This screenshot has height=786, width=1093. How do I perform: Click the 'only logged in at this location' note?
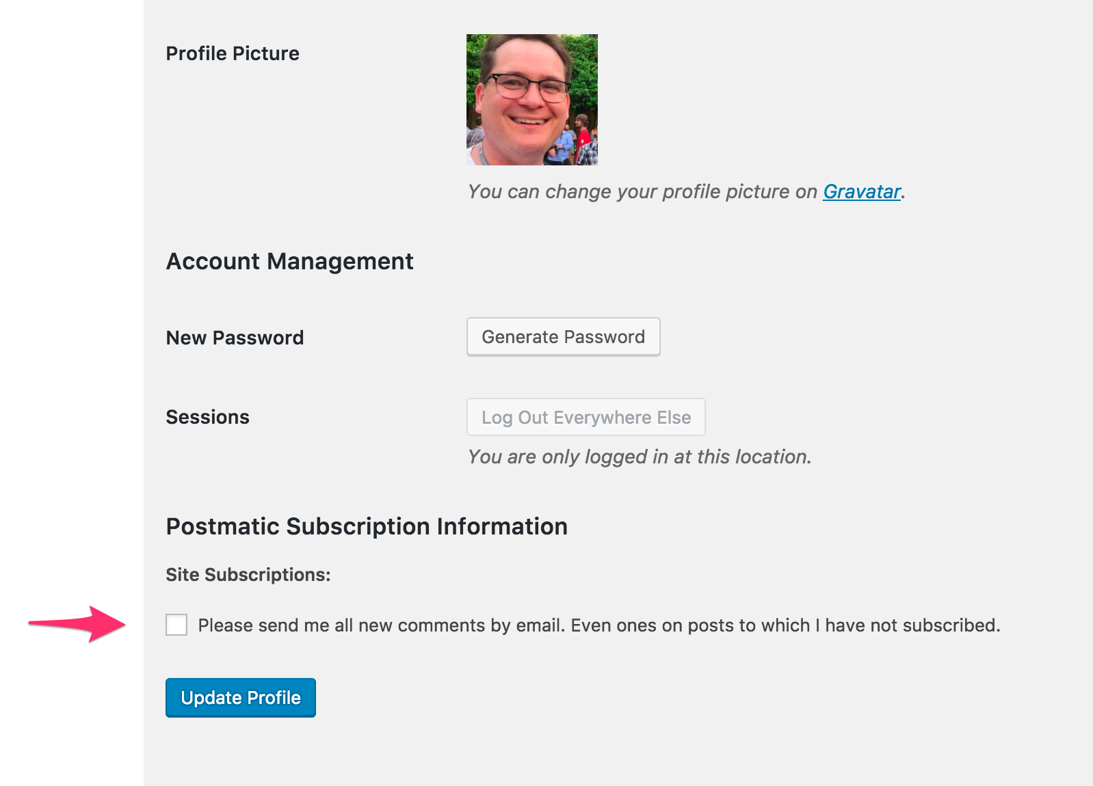[x=640, y=457]
